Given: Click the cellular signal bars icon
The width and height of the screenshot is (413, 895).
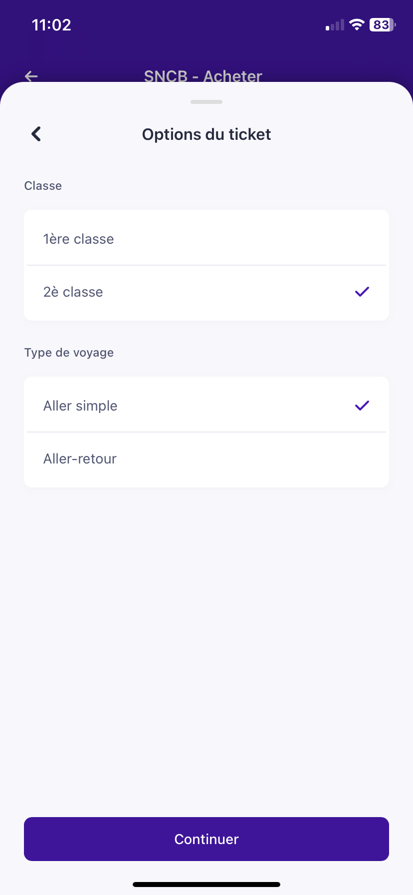Looking at the screenshot, I should coord(335,25).
